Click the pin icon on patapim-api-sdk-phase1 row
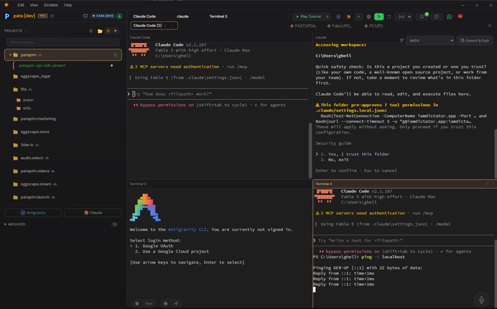 tap(111, 66)
